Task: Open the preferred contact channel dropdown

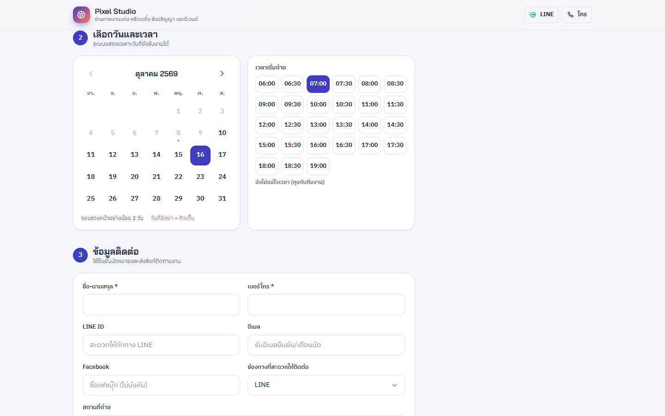Action: point(326,385)
